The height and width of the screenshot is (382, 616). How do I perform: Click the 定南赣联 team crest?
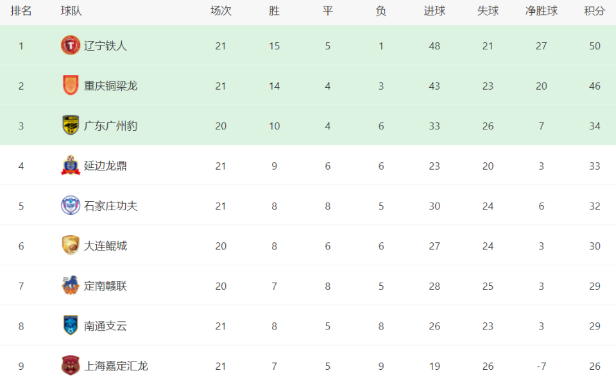[71, 285]
